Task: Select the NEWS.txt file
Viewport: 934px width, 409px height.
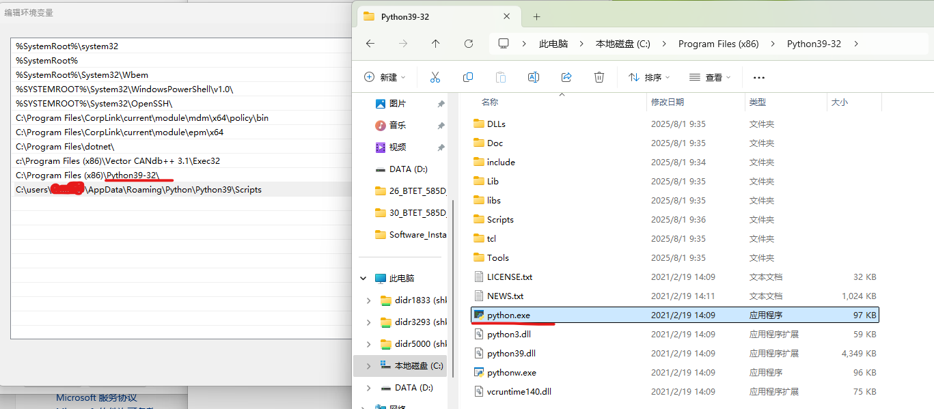Action: point(675,296)
